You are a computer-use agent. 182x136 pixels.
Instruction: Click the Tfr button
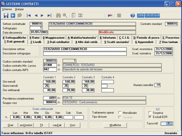pyautogui.click(x=41, y=125)
